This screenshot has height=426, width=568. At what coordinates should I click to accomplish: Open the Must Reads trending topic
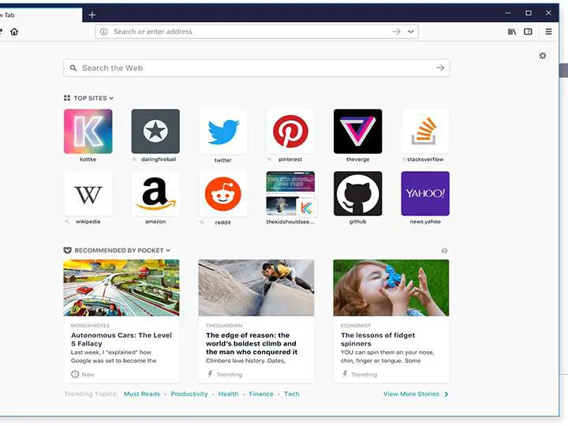(x=142, y=394)
